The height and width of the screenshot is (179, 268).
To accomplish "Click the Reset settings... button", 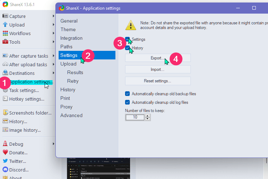I will [158, 81].
